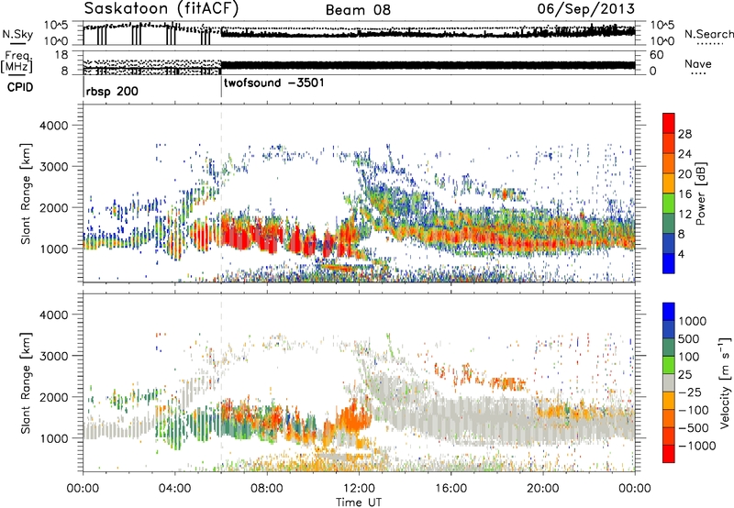This screenshot has height=508, width=734.
Task: Click the right '10^0' tick on the N.Search axis
Action: click(x=662, y=41)
